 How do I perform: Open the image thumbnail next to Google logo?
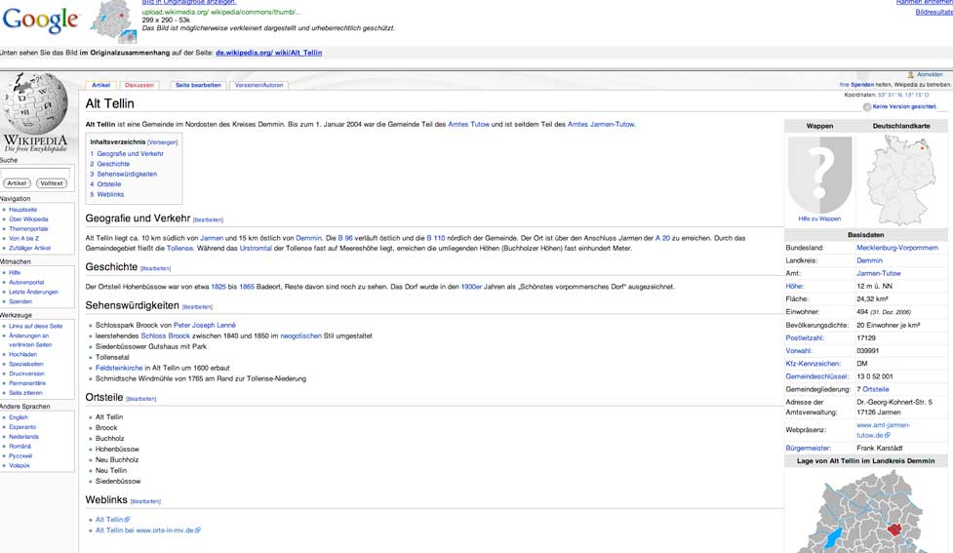(113, 20)
